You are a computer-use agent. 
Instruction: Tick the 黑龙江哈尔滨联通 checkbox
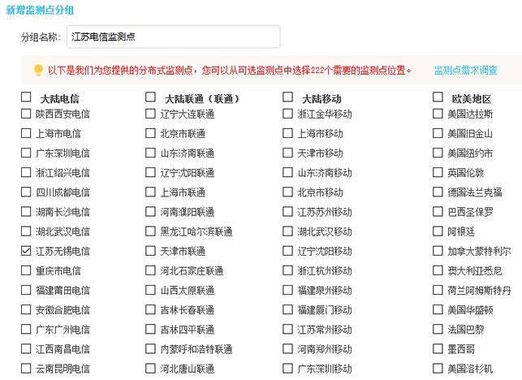[151, 231]
